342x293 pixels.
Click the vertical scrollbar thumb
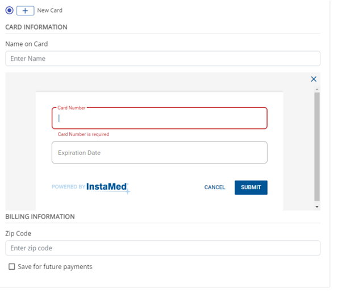point(317,146)
